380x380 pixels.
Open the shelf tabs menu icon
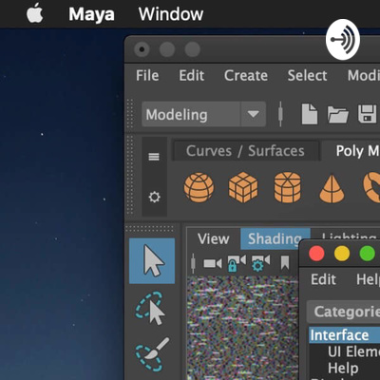[154, 157]
